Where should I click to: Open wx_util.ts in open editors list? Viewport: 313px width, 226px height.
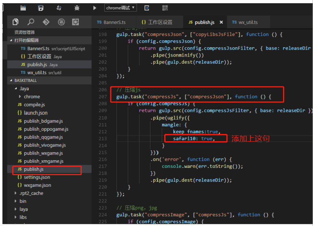(49, 73)
